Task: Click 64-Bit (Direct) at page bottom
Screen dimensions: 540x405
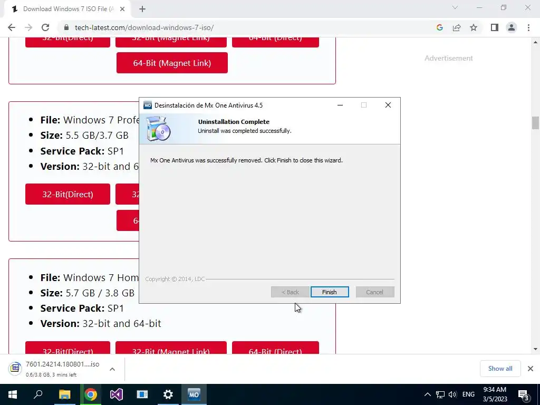Action: [x=275, y=348]
